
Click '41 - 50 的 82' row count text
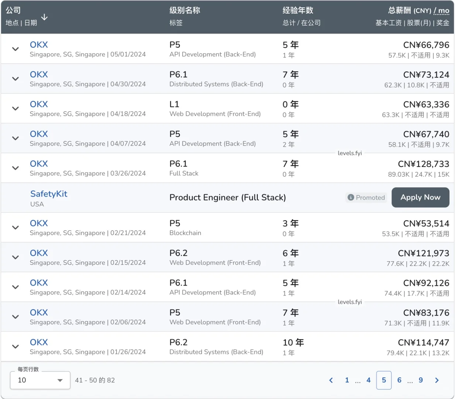coord(95,380)
